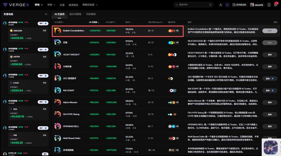This screenshot has width=281, height=156.
Task: Click the user profile outline icon
Action: point(221,5)
